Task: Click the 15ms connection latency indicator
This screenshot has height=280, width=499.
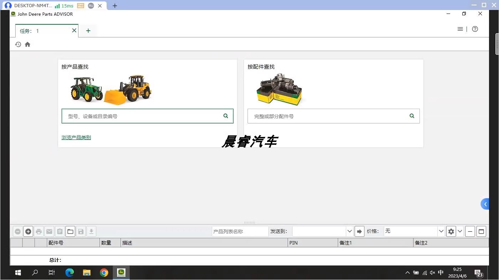Action: (x=64, y=6)
